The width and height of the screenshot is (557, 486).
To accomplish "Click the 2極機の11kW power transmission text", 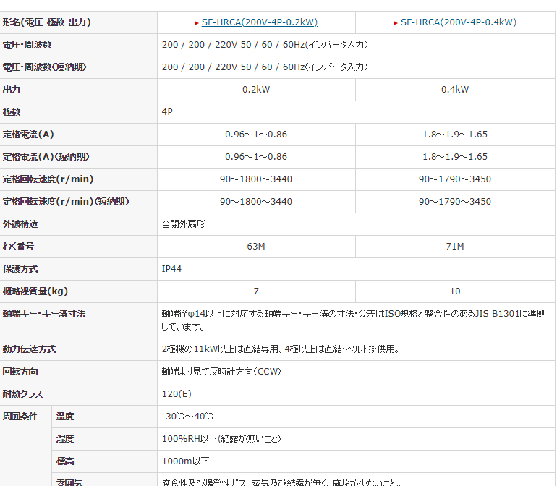I will tap(281, 349).
